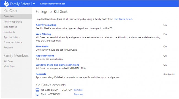The width and height of the screenshot is (179, 99).
Task: Click the Family Members sidebar heading
Action: tap(16, 56)
